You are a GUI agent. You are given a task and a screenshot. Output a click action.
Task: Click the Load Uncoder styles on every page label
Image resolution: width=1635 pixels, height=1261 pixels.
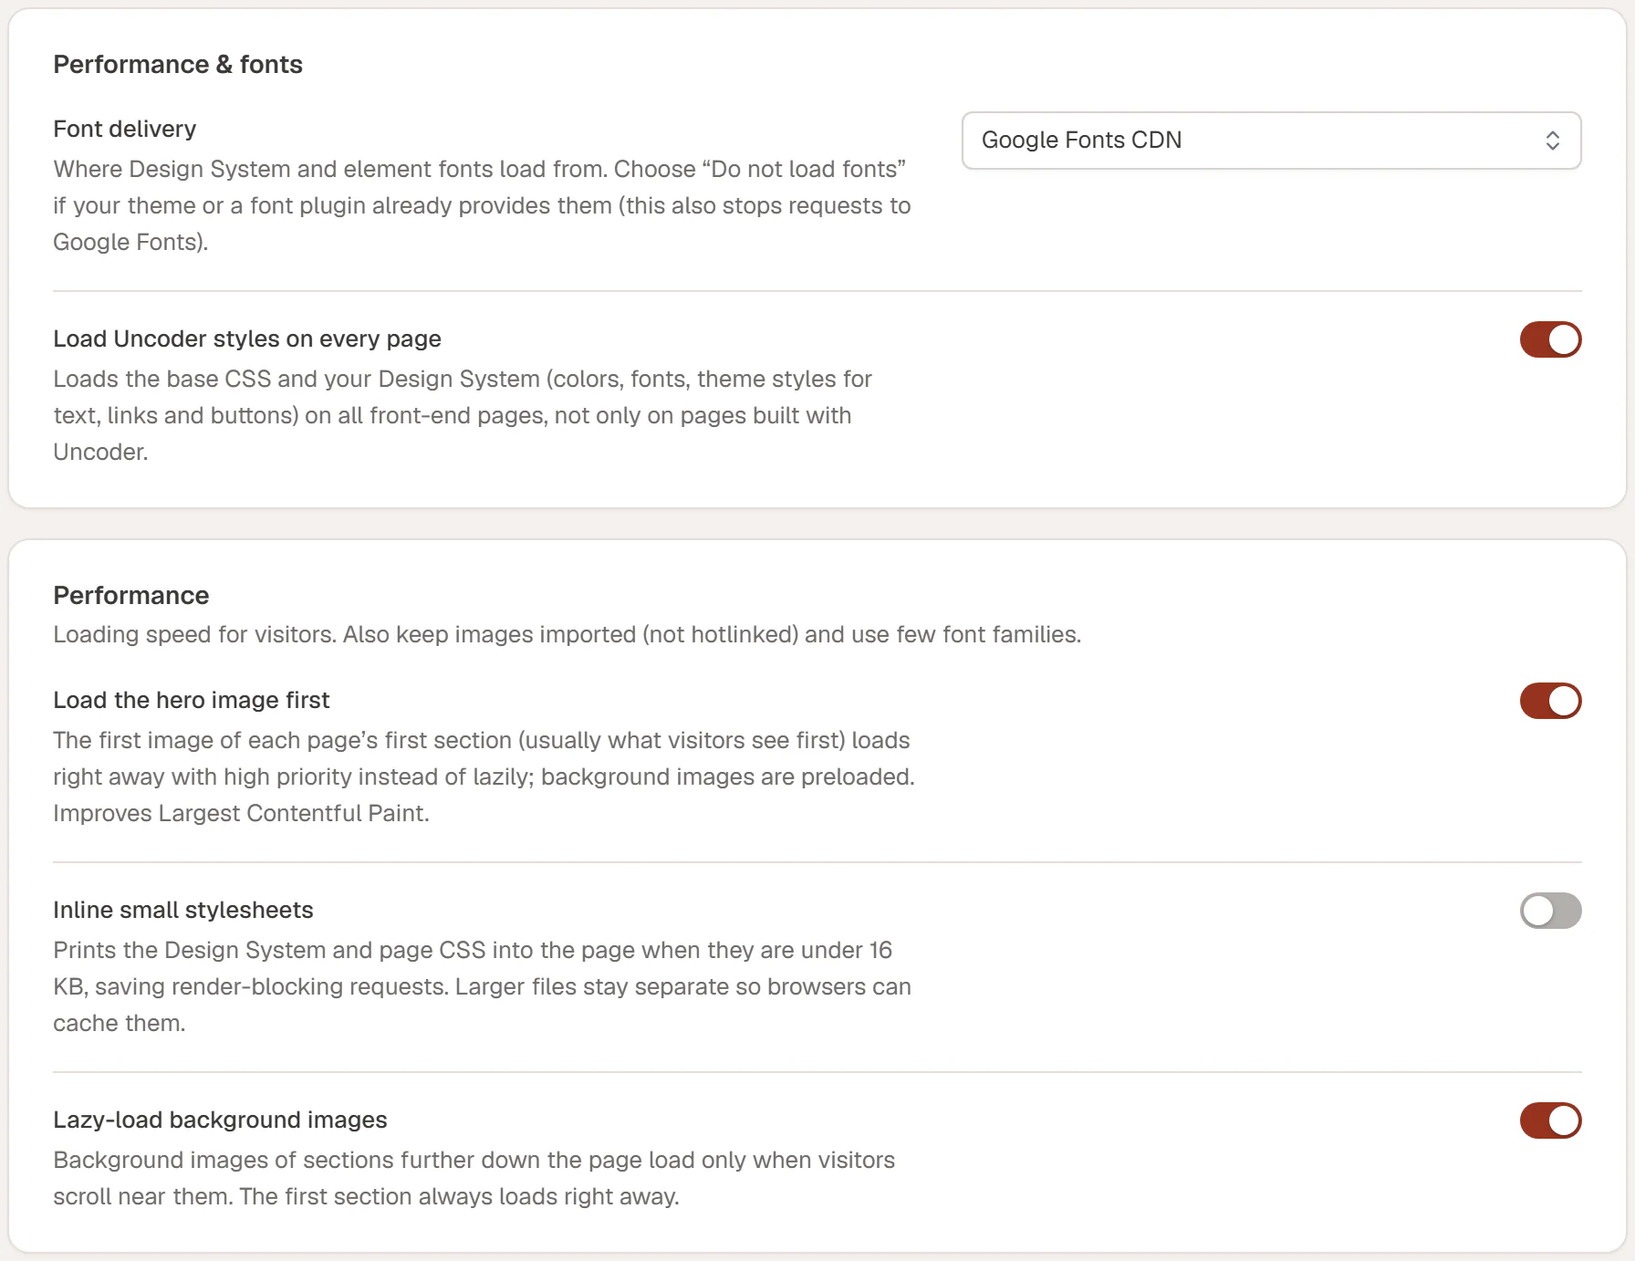click(x=247, y=339)
